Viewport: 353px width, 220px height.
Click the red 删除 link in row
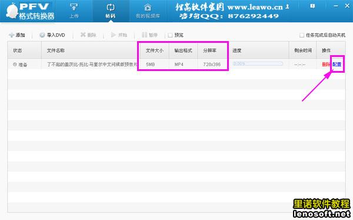tap(326, 65)
